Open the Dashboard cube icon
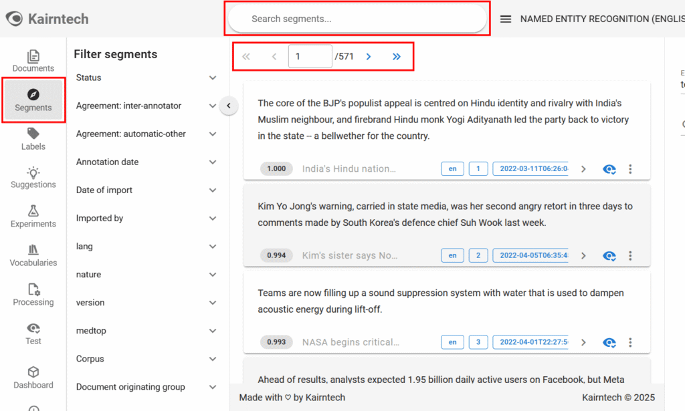The height and width of the screenshot is (411, 685). [x=33, y=378]
